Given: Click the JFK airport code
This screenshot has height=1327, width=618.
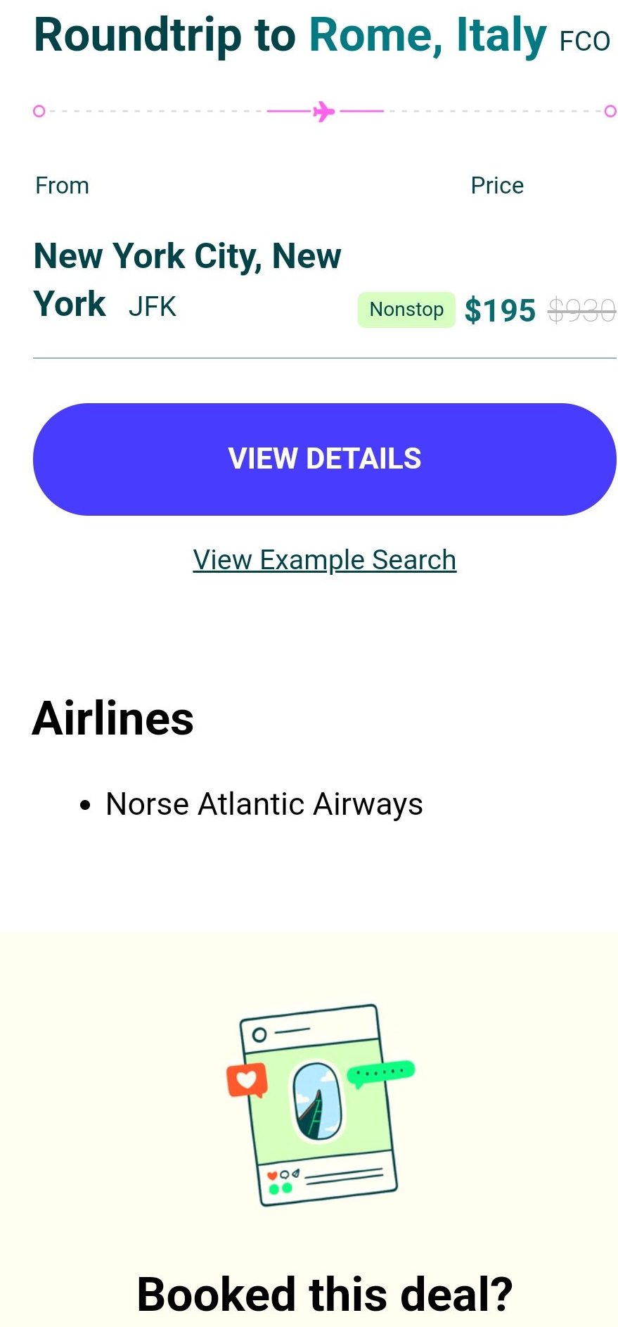Looking at the screenshot, I should [x=152, y=307].
